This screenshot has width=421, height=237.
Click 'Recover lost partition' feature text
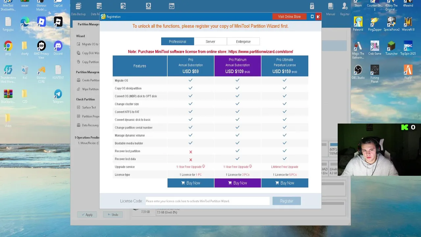127,151
